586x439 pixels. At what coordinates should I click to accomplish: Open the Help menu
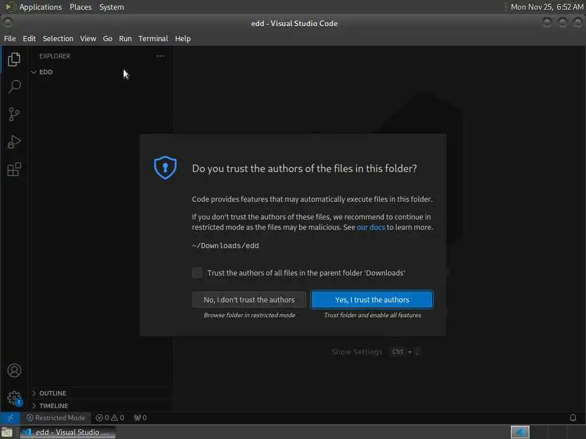pyautogui.click(x=183, y=38)
